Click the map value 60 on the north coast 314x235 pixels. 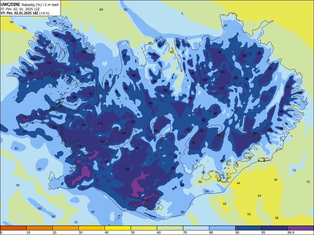coord(150,43)
